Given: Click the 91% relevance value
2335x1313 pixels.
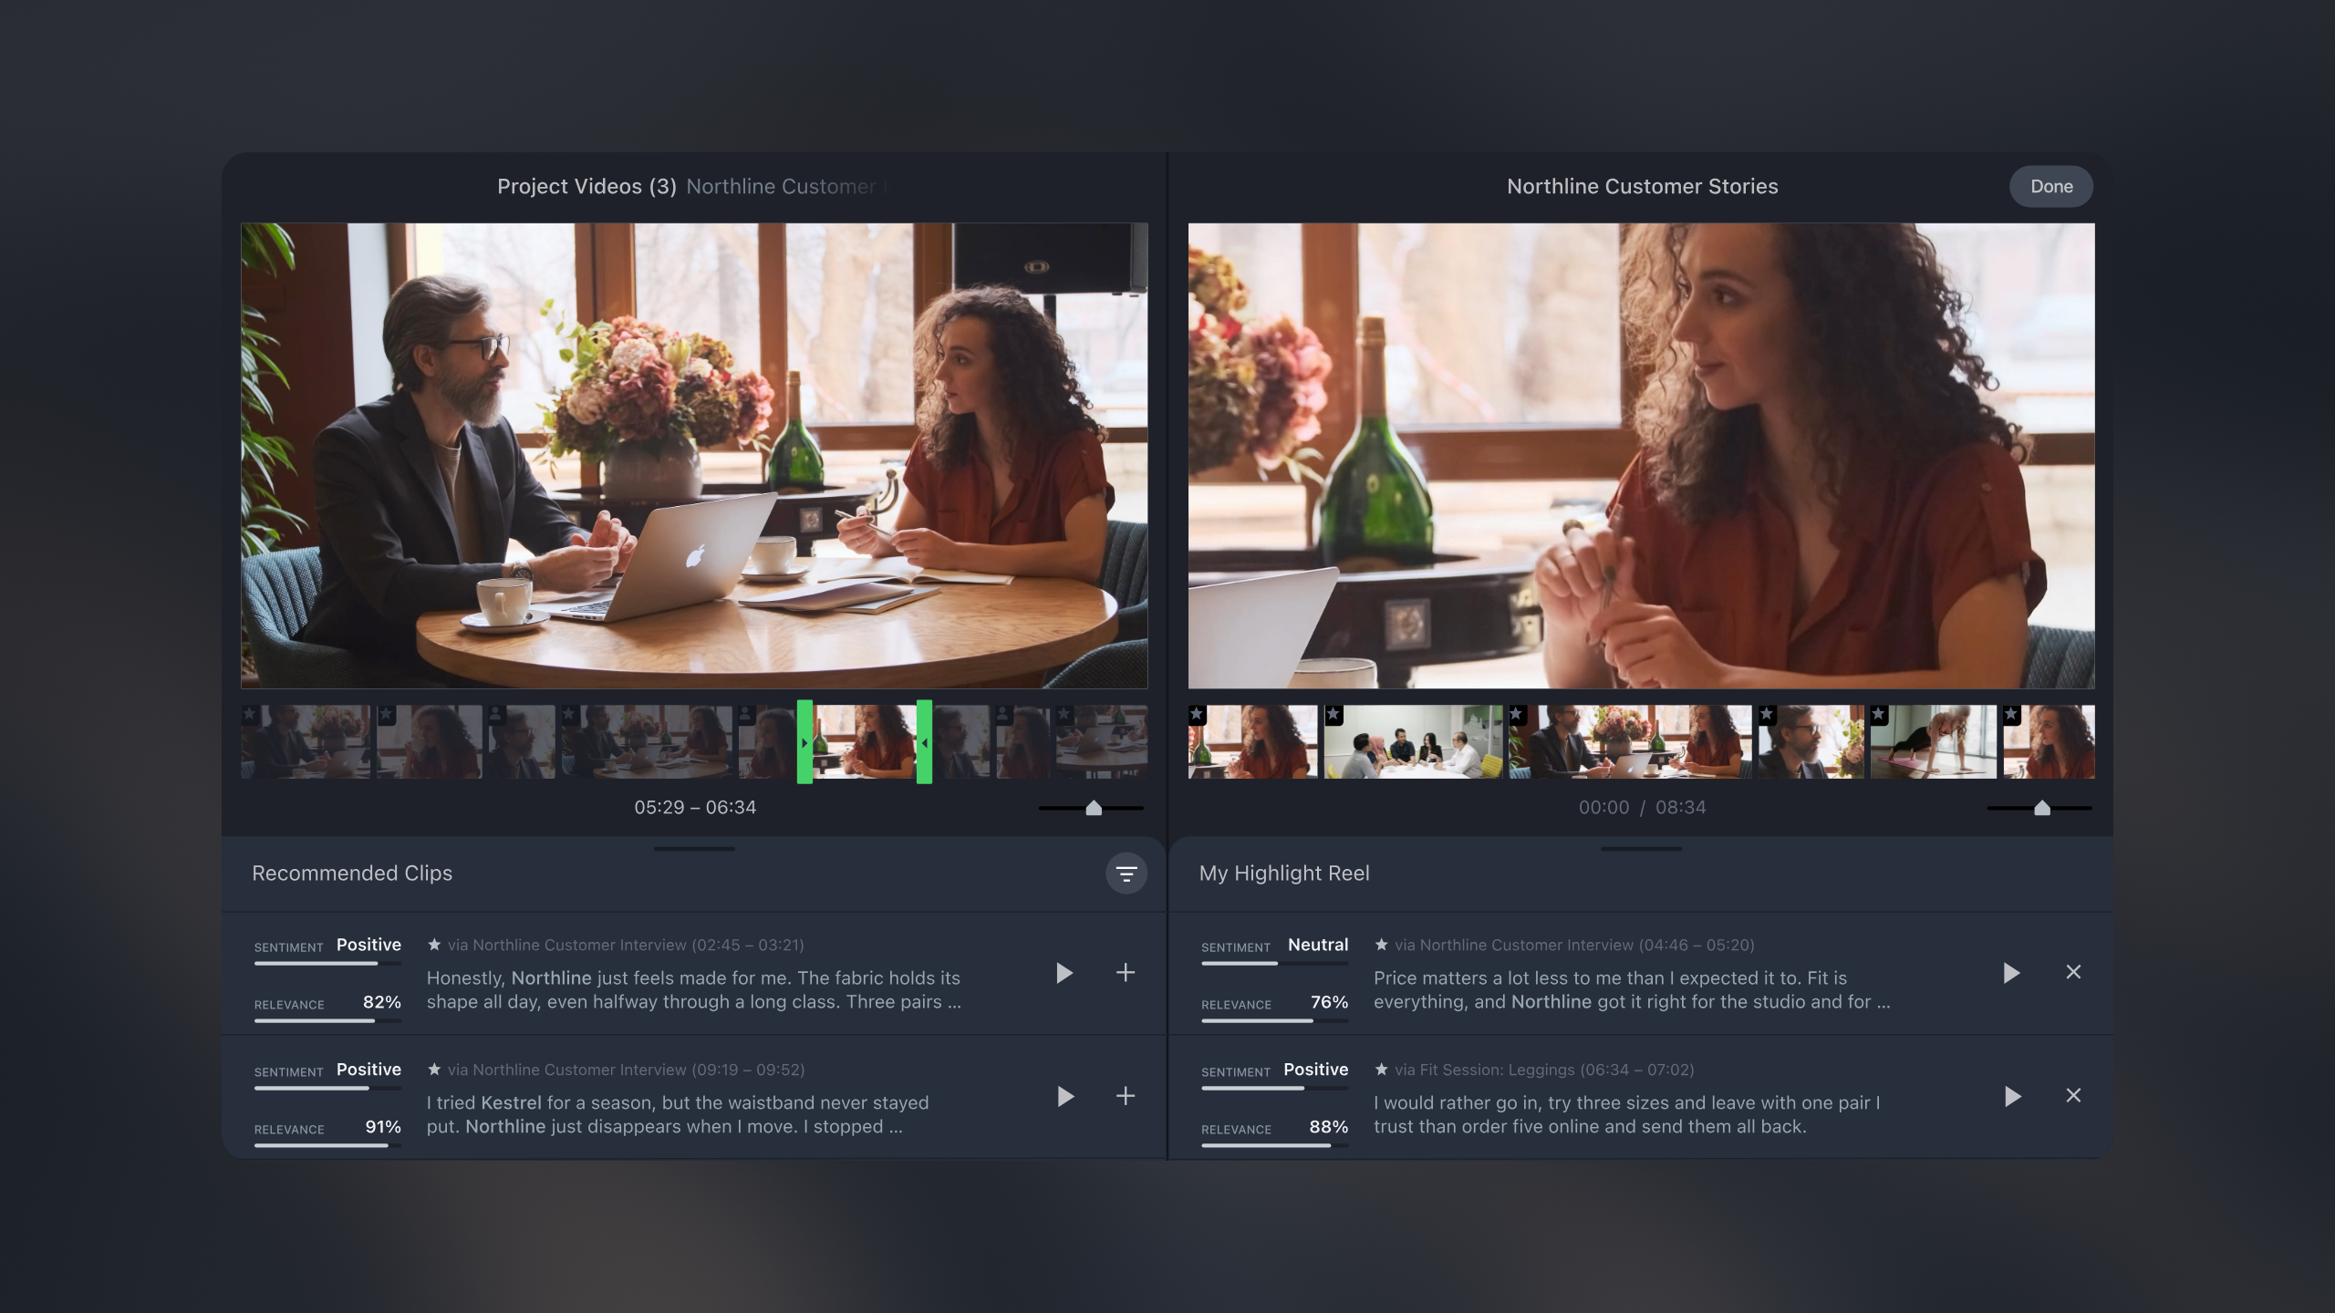Looking at the screenshot, I should [x=383, y=1127].
